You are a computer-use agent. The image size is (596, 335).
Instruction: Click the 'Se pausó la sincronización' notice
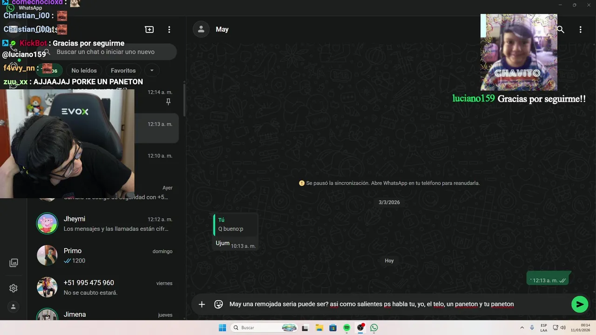coord(389,183)
